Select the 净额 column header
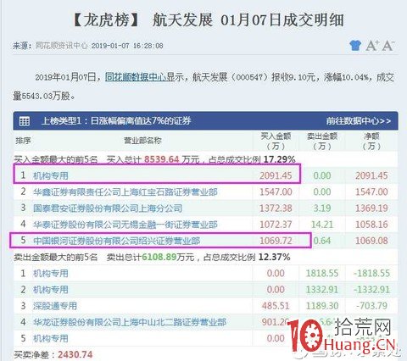Screen dimensions: 407x361 click(x=371, y=141)
